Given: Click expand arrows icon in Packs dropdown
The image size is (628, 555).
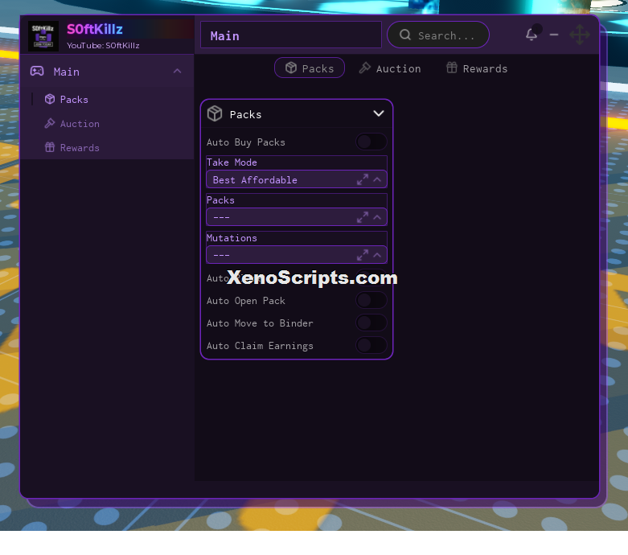Looking at the screenshot, I should 363,217.
